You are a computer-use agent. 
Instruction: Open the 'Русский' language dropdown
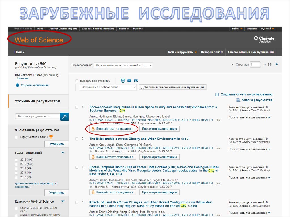(x=267, y=29)
